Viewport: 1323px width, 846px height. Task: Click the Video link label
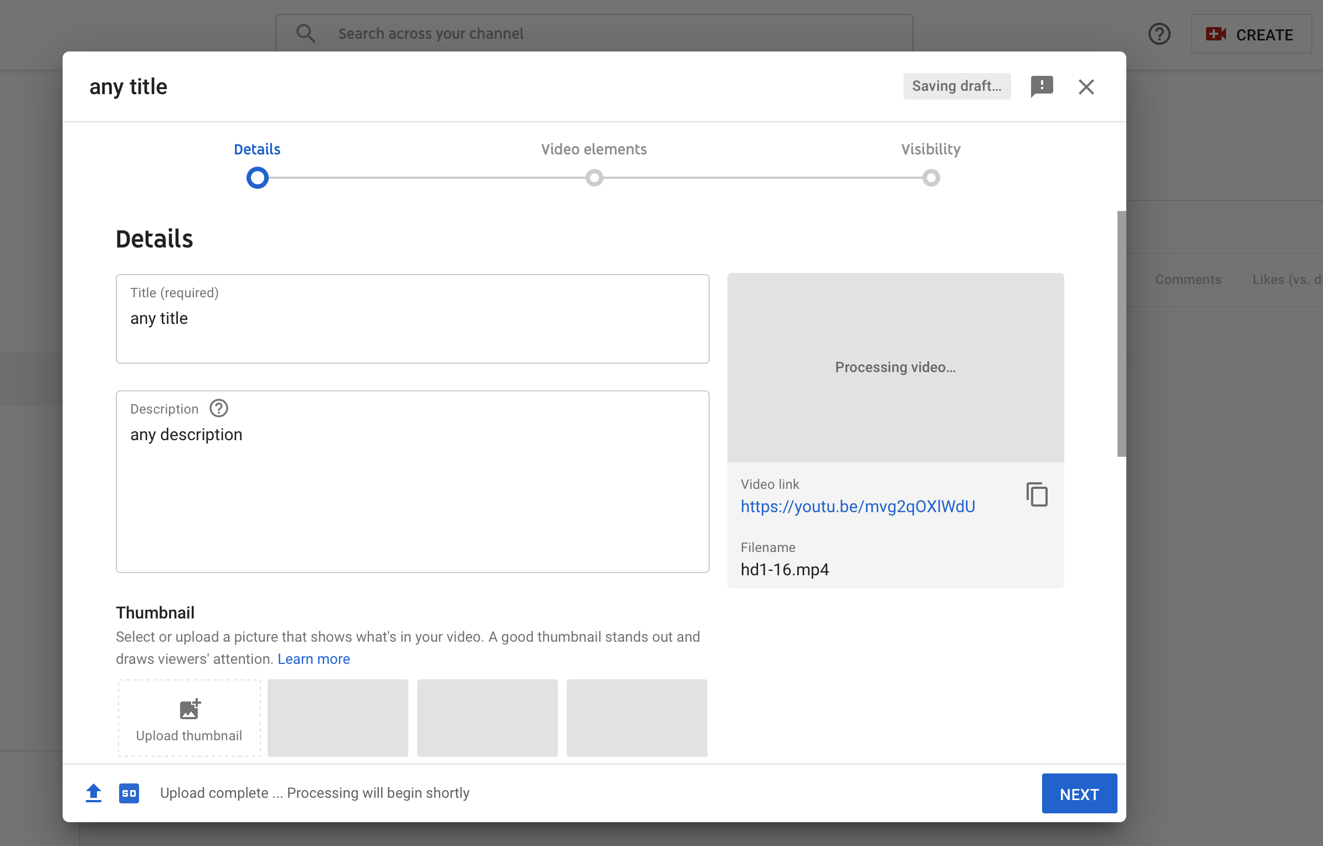[770, 484]
